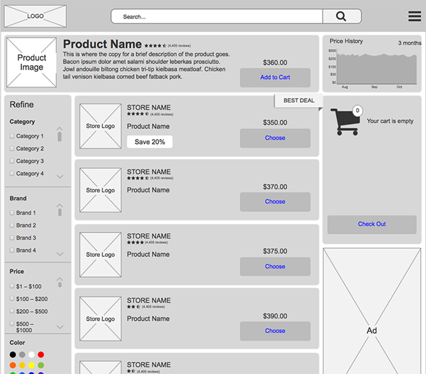
Task: Check the Category 4 checkbox
Action: click(12, 173)
